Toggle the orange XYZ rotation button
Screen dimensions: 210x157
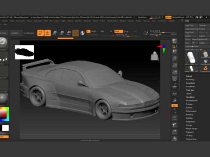pos(175,106)
